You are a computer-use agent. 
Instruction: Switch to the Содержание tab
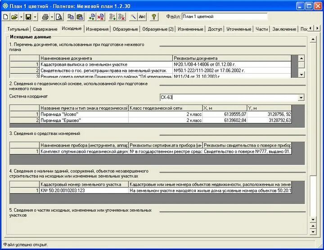point(45,29)
